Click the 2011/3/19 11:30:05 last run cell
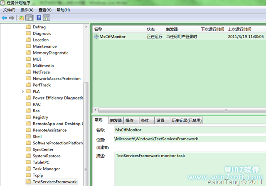Image resolution: width=266 pixels, height=186 pixels. pyautogui.click(x=246, y=37)
